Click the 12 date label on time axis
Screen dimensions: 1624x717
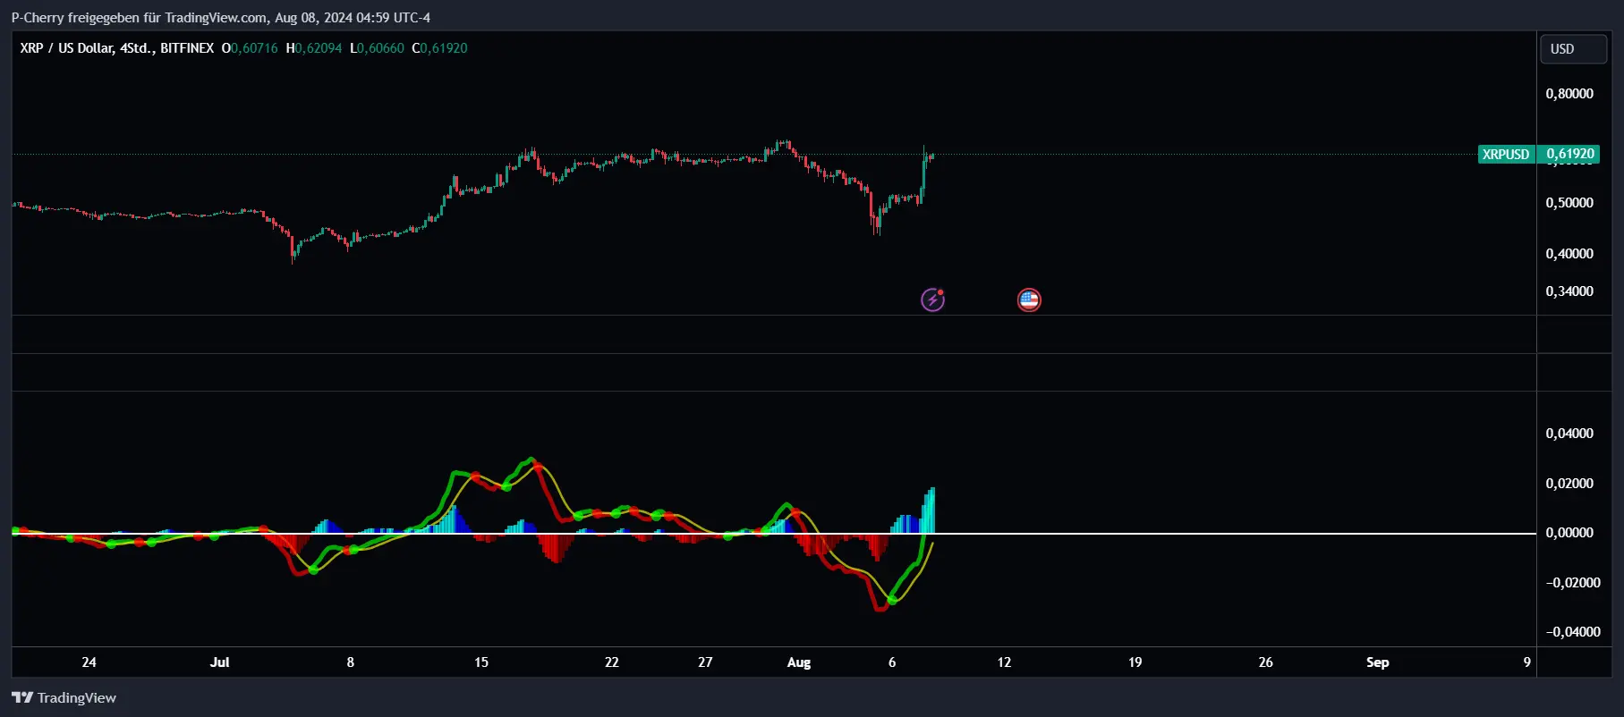(x=1004, y=662)
